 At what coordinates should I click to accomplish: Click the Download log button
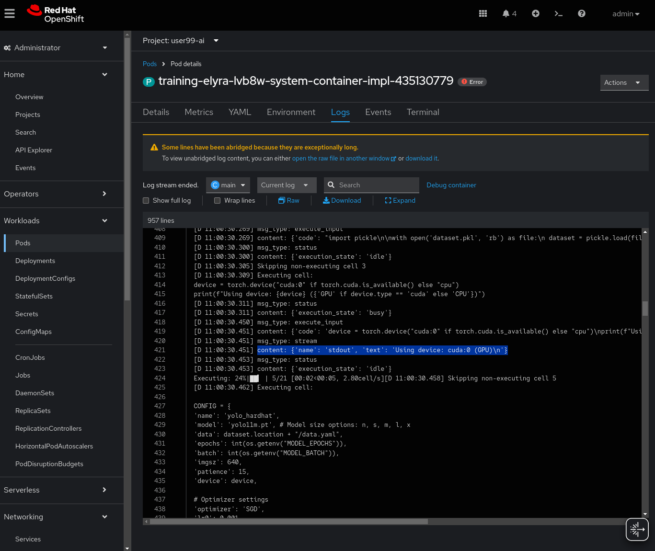pos(342,201)
